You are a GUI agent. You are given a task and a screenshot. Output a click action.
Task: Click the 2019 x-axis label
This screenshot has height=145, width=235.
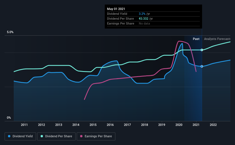162,125
